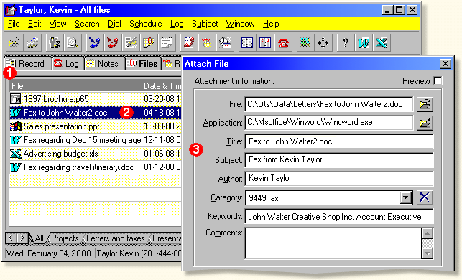Click the Excel icon beside Advertising budget.xls

tap(16, 154)
